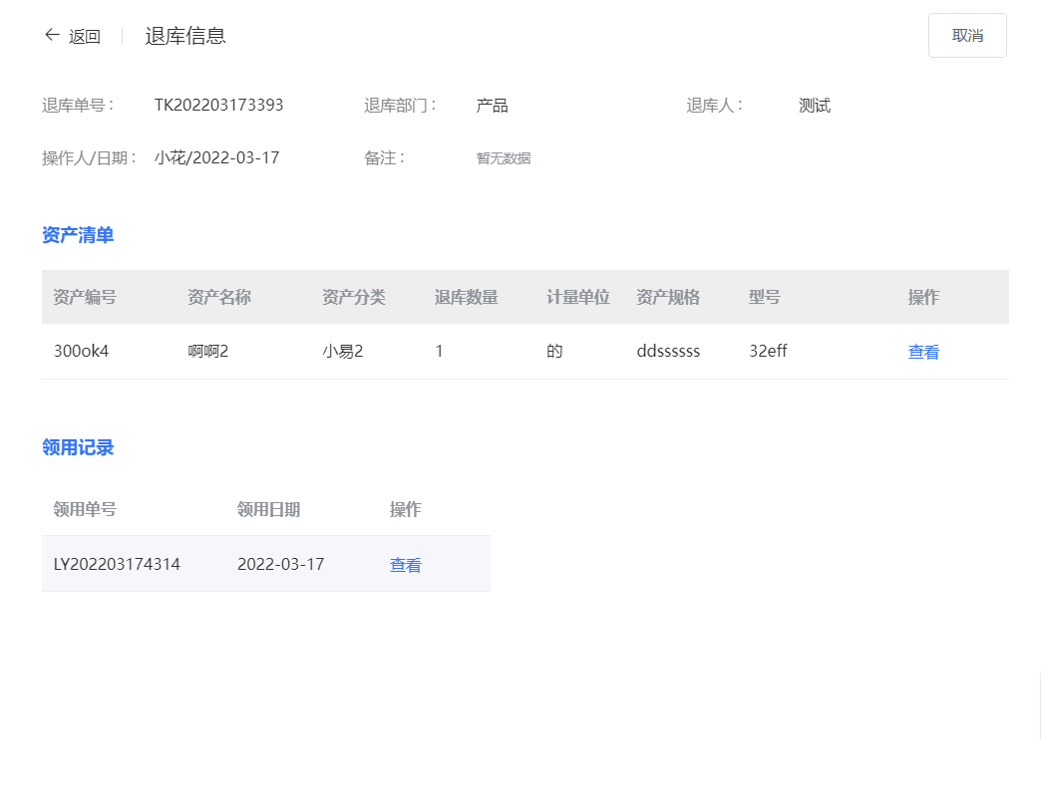Click the 计量单位 column header
This screenshot has width=1041, height=809.
[577, 297]
